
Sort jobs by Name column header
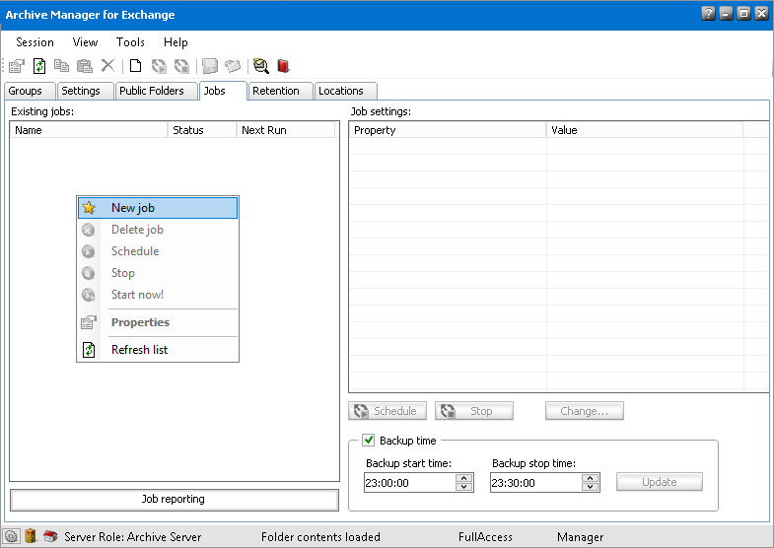tap(90, 130)
